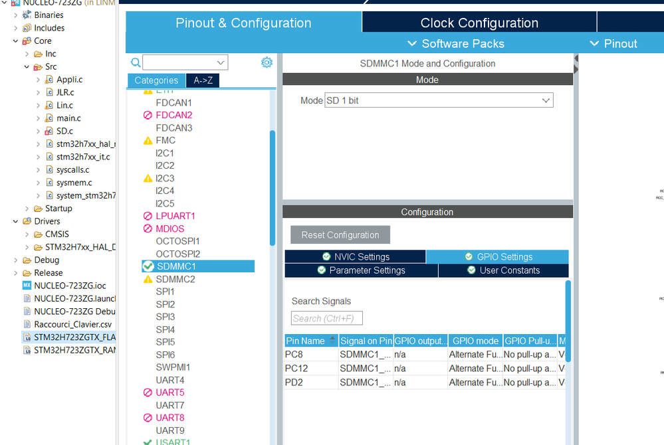Click the Debug folder icon
Image resolution: width=664 pixels, height=445 pixels.
click(x=27, y=260)
